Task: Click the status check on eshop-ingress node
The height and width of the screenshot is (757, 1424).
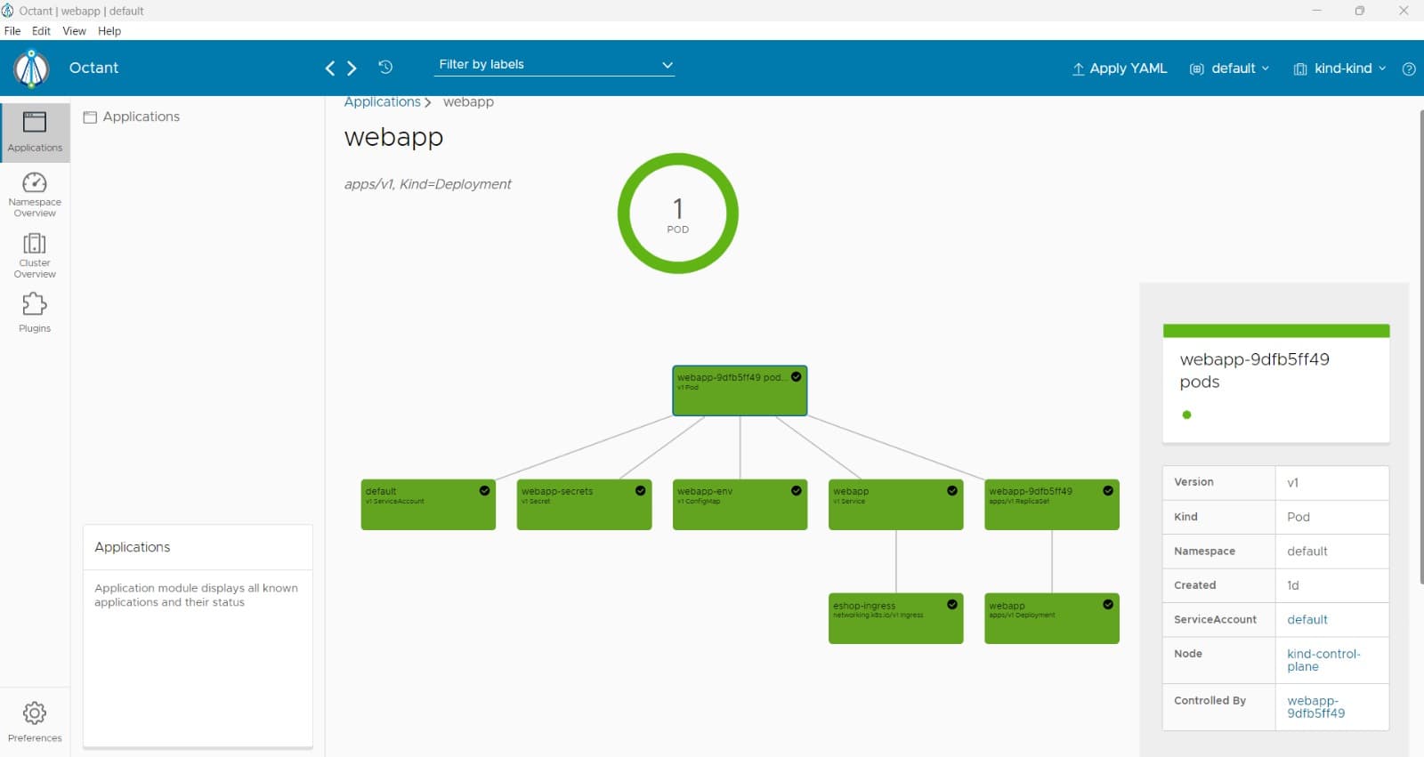Action: [x=952, y=604]
